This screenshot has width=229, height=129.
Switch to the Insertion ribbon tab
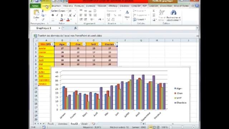(x=56, y=6)
